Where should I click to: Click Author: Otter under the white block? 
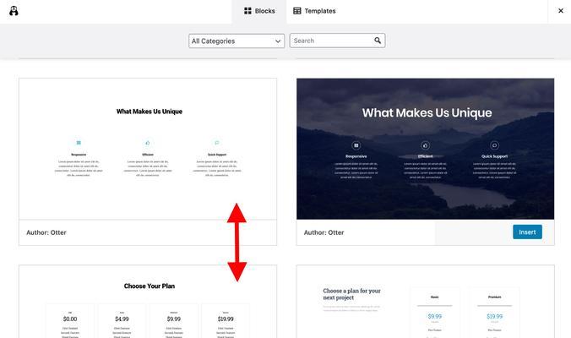point(46,232)
